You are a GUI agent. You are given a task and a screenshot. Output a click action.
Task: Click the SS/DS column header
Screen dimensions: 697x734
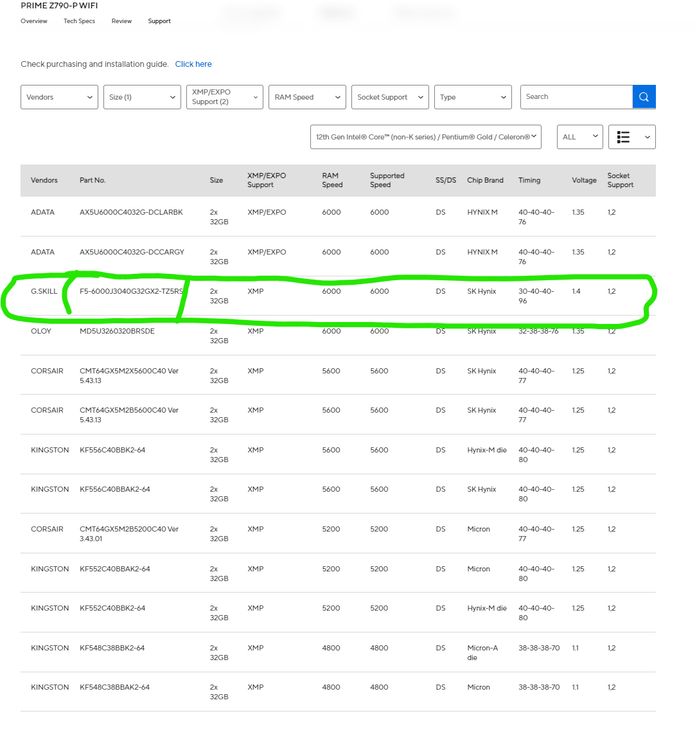coord(445,180)
